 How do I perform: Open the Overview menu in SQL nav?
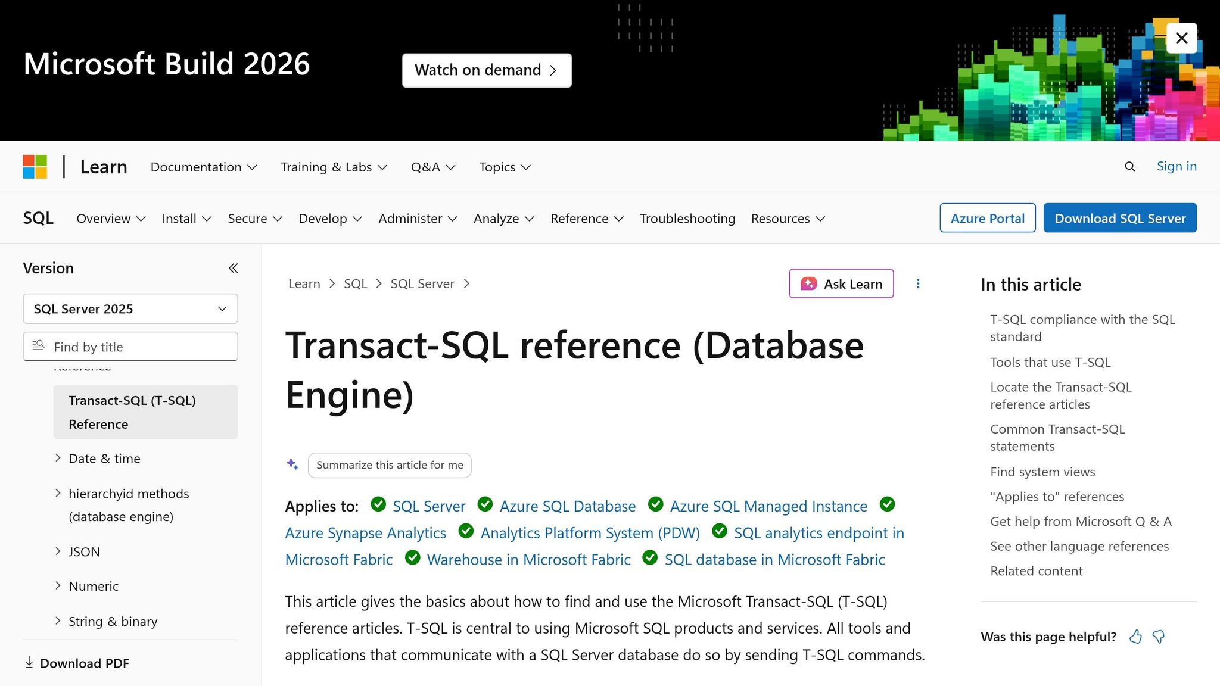tap(111, 219)
